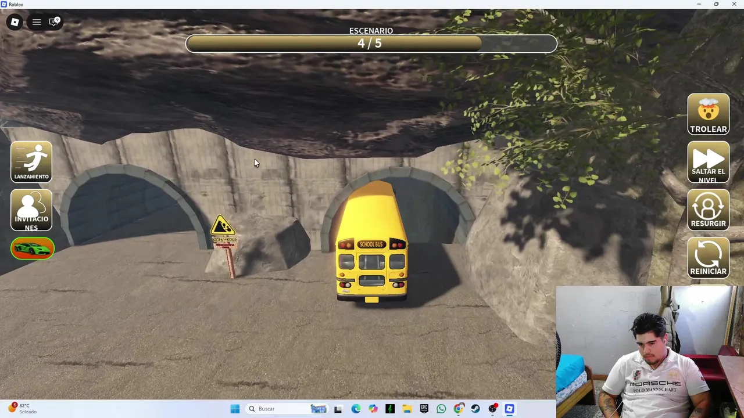This screenshot has width=744, height=418.
Task: Click the Escenario 4/5 progress bar
Action: tap(371, 44)
